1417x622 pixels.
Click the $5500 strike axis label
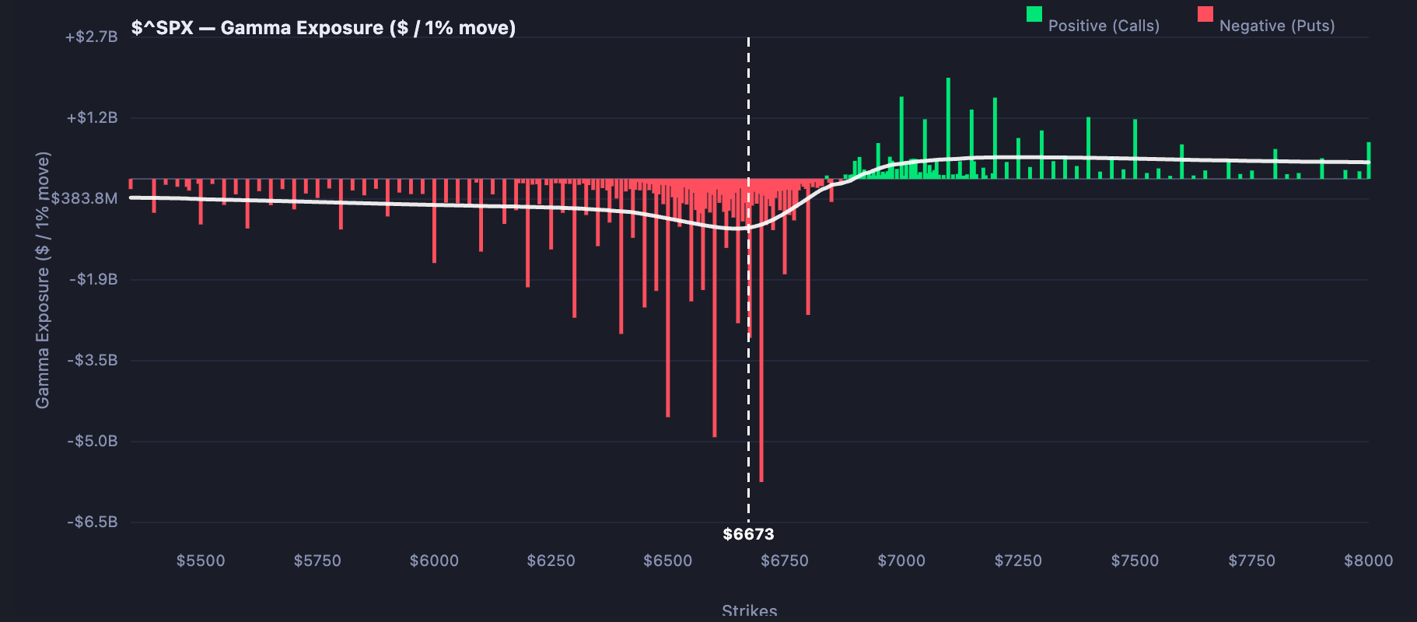[x=201, y=561]
